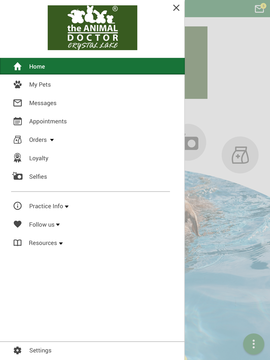Click the Appointments calendar icon

click(18, 121)
